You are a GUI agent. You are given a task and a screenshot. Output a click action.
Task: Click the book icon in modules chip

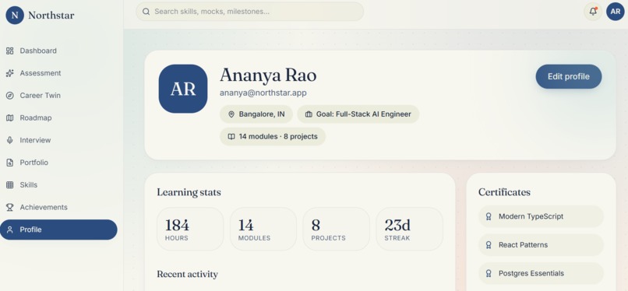pos(231,137)
